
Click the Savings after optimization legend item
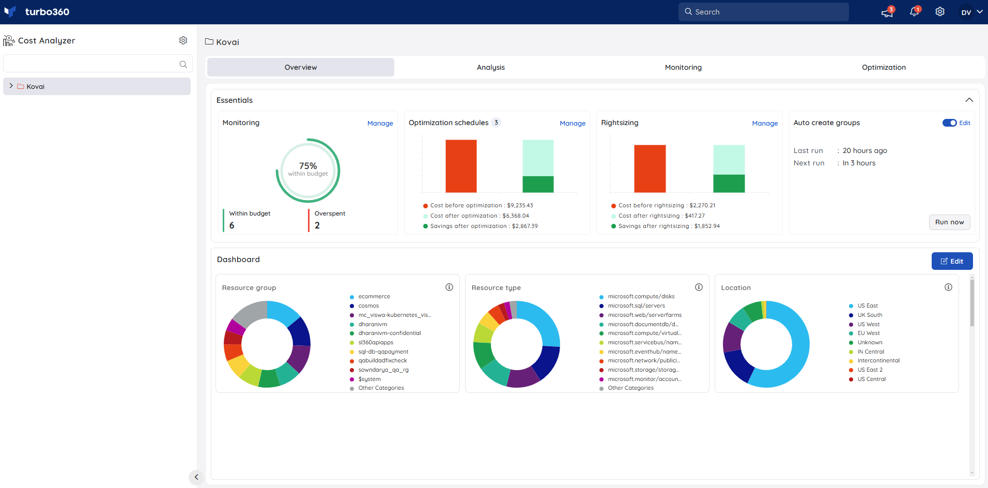point(480,226)
